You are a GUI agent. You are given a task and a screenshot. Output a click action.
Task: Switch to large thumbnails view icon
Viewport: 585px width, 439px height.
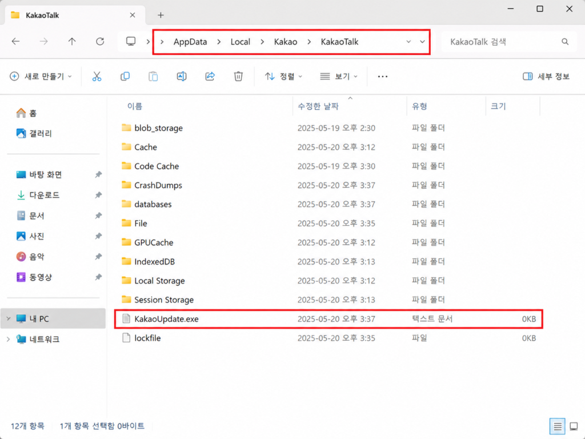click(574, 426)
